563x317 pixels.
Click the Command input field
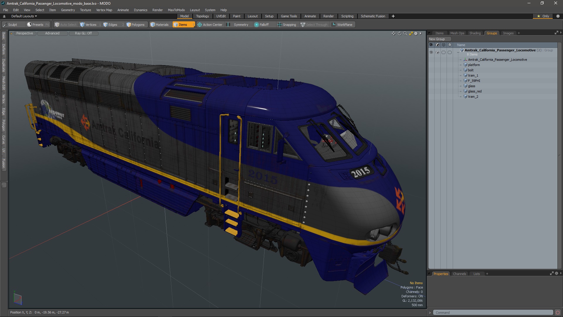click(x=493, y=313)
